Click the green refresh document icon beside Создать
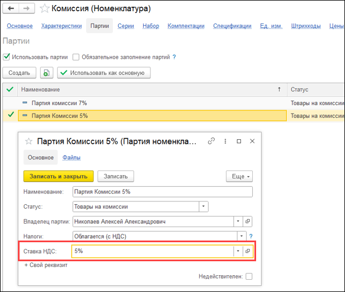The width and height of the screenshot is (345, 292). point(47,73)
